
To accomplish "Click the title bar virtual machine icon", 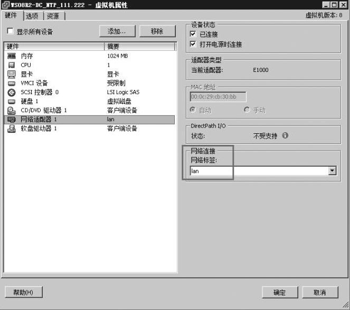I will click(5, 4).
